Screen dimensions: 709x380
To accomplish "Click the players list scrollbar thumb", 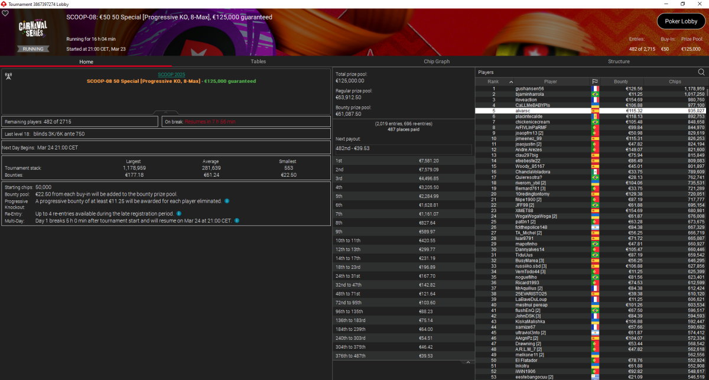I will pyautogui.click(x=707, y=93).
